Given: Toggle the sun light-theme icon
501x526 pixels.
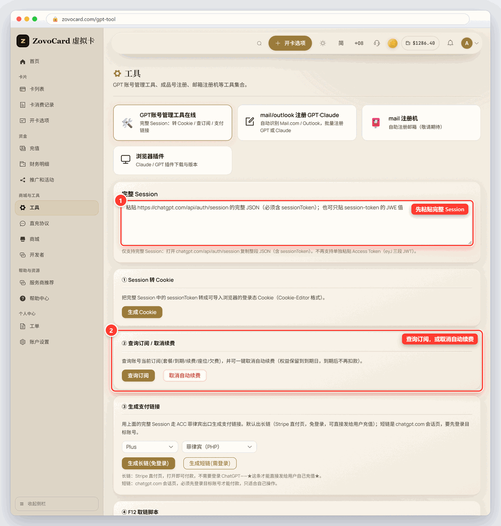Looking at the screenshot, I should pos(323,43).
